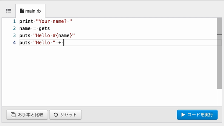This screenshot has height=126, width=224.
Task: Click the circular arrow reset icon
Action: click(56, 114)
